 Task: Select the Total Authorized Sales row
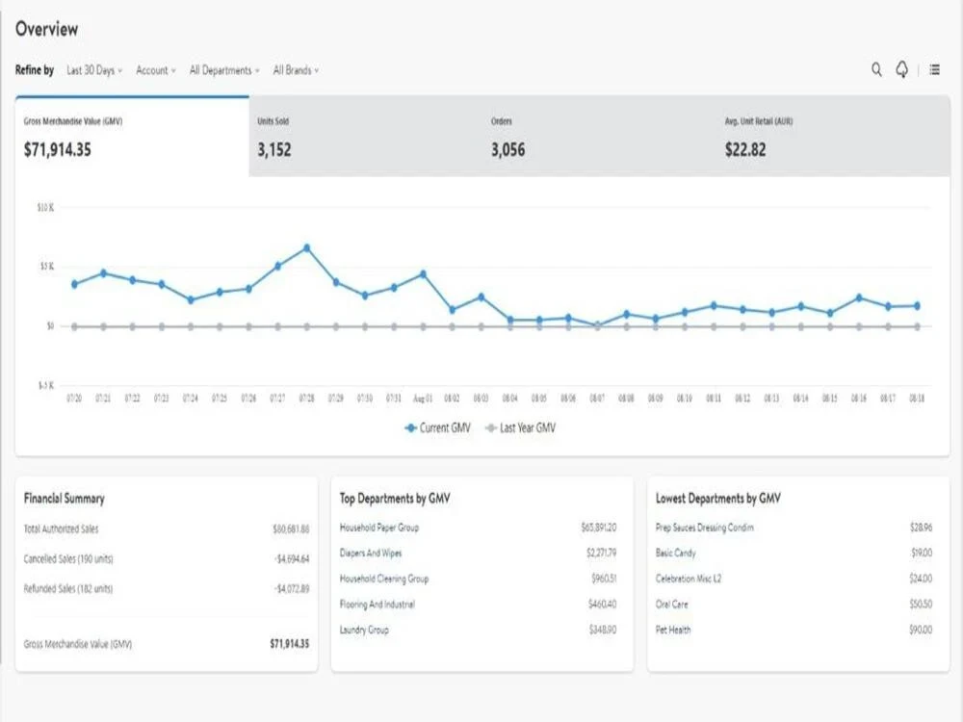point(167,529)
